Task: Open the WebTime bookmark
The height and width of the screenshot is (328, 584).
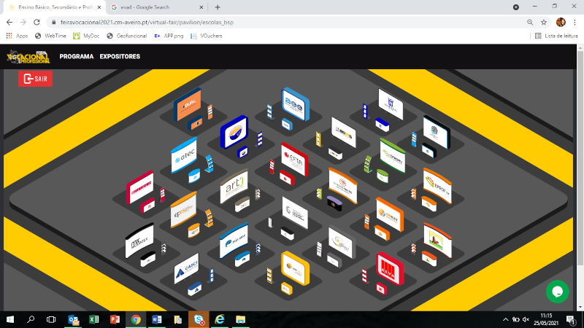Action: [x=50, y=36]
